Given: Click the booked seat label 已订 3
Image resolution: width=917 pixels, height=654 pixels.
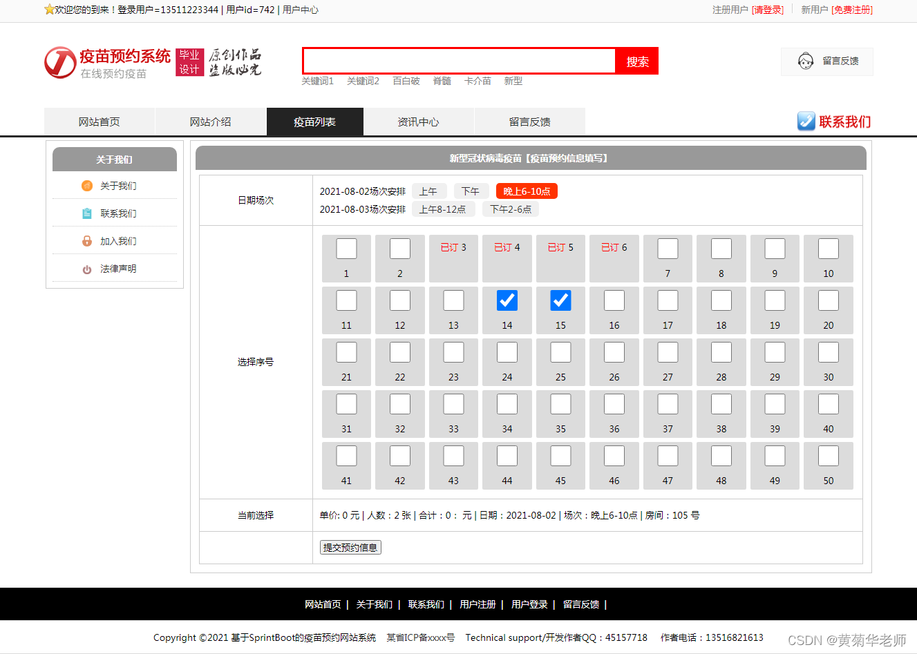Looking at the screenshot, I should pos(453,247).
